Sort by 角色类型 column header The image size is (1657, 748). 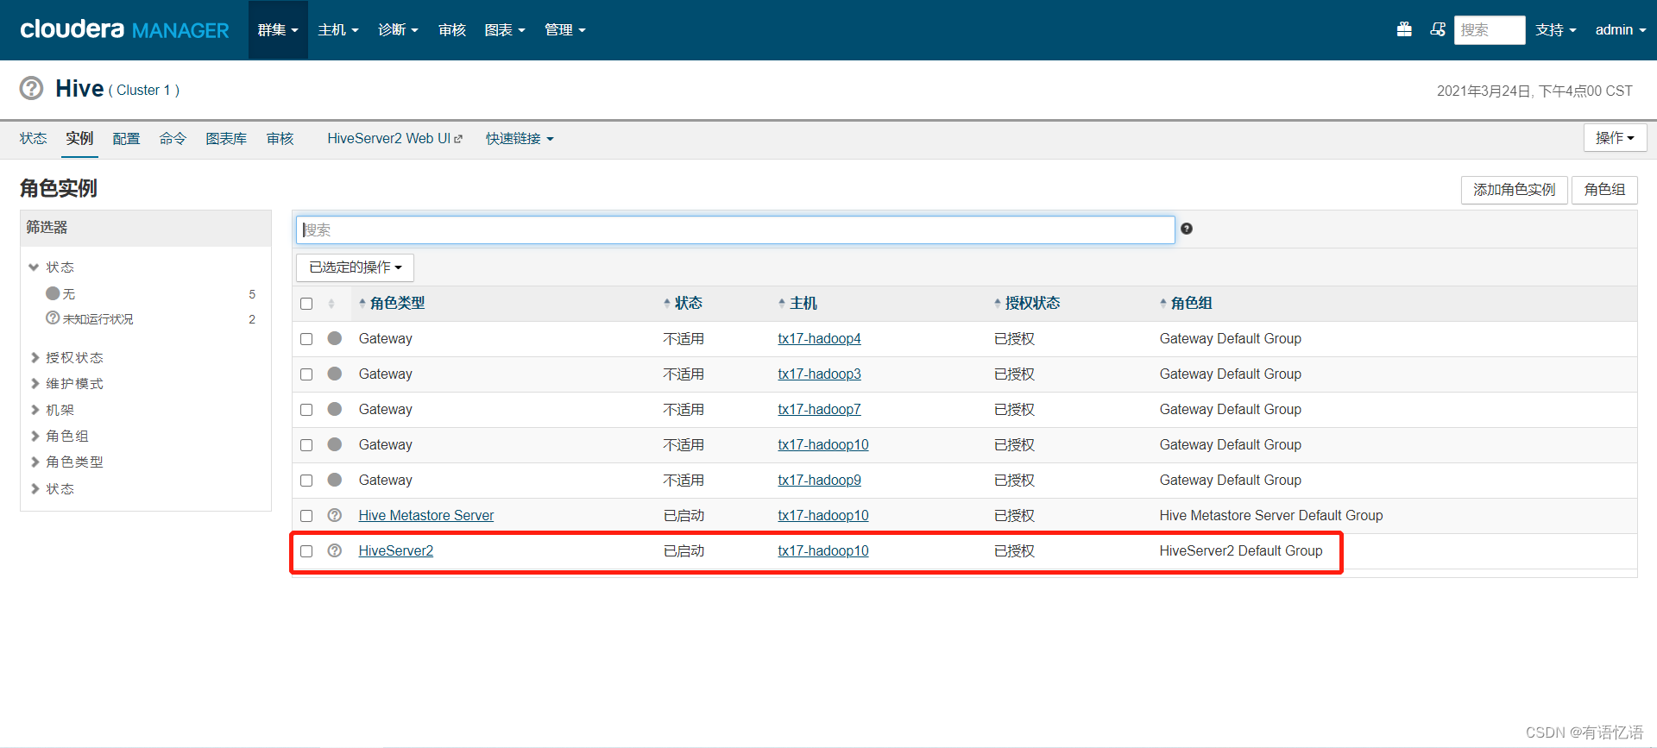pyautogui.click(x=392, y=304)
